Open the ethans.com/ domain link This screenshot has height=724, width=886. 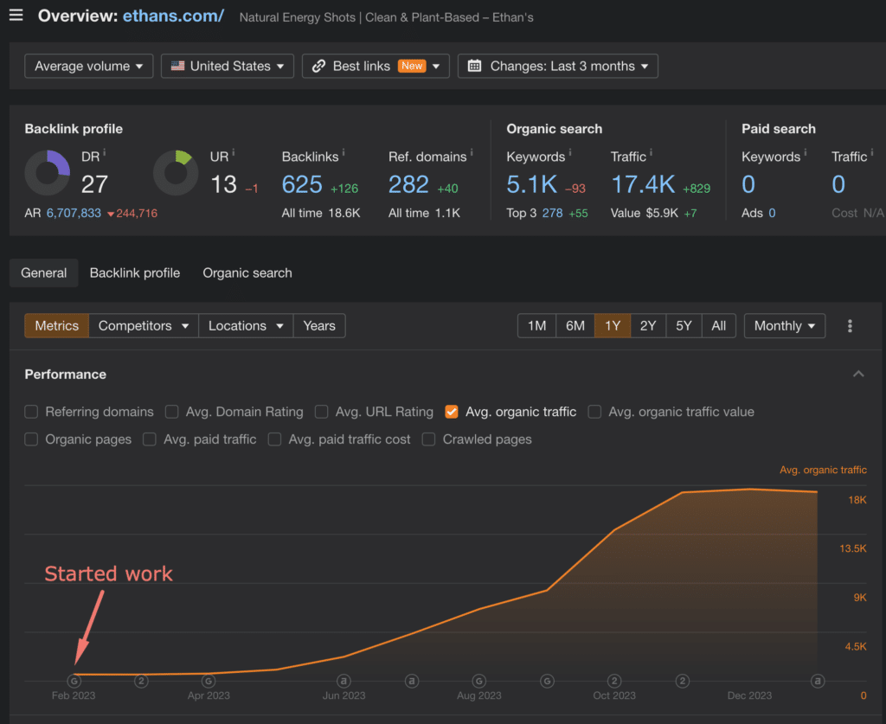173,16
